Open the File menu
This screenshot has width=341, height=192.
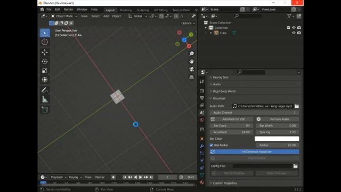pyautogui.click(x=49, y=10)
